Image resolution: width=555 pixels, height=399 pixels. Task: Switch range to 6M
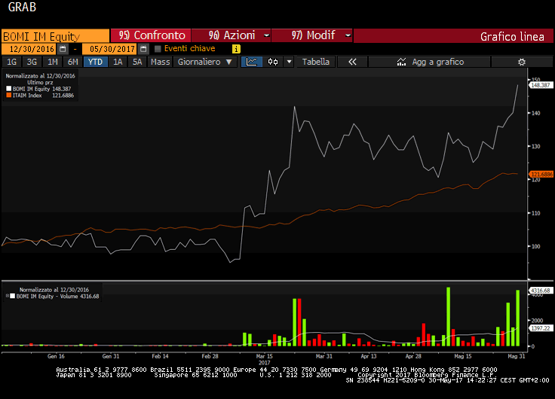(72, 62)
